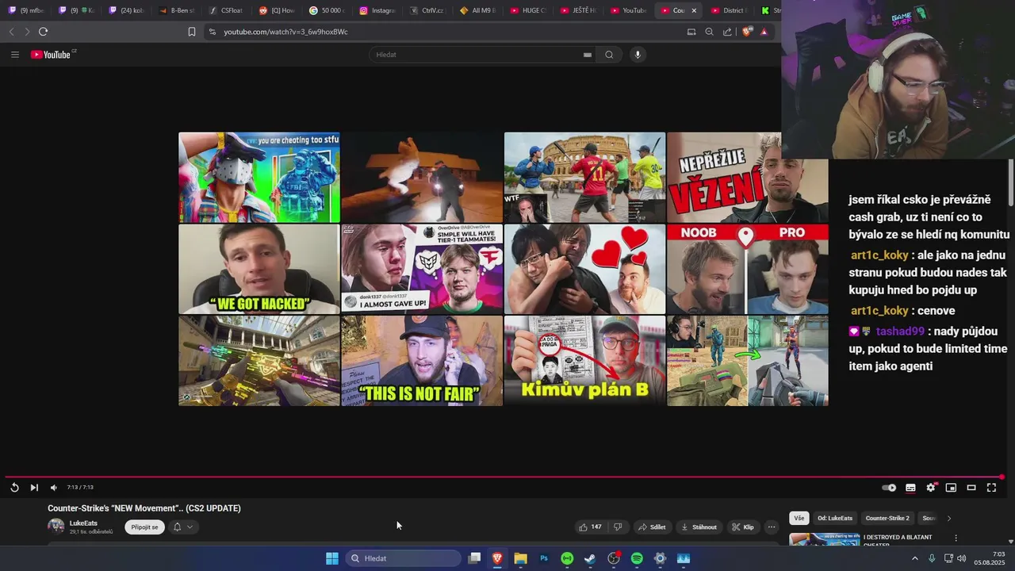Open the LukeEats channel name
1015x571 pixels.
coord(83,523)
